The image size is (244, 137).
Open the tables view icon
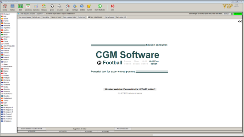(x=12, y=7)
